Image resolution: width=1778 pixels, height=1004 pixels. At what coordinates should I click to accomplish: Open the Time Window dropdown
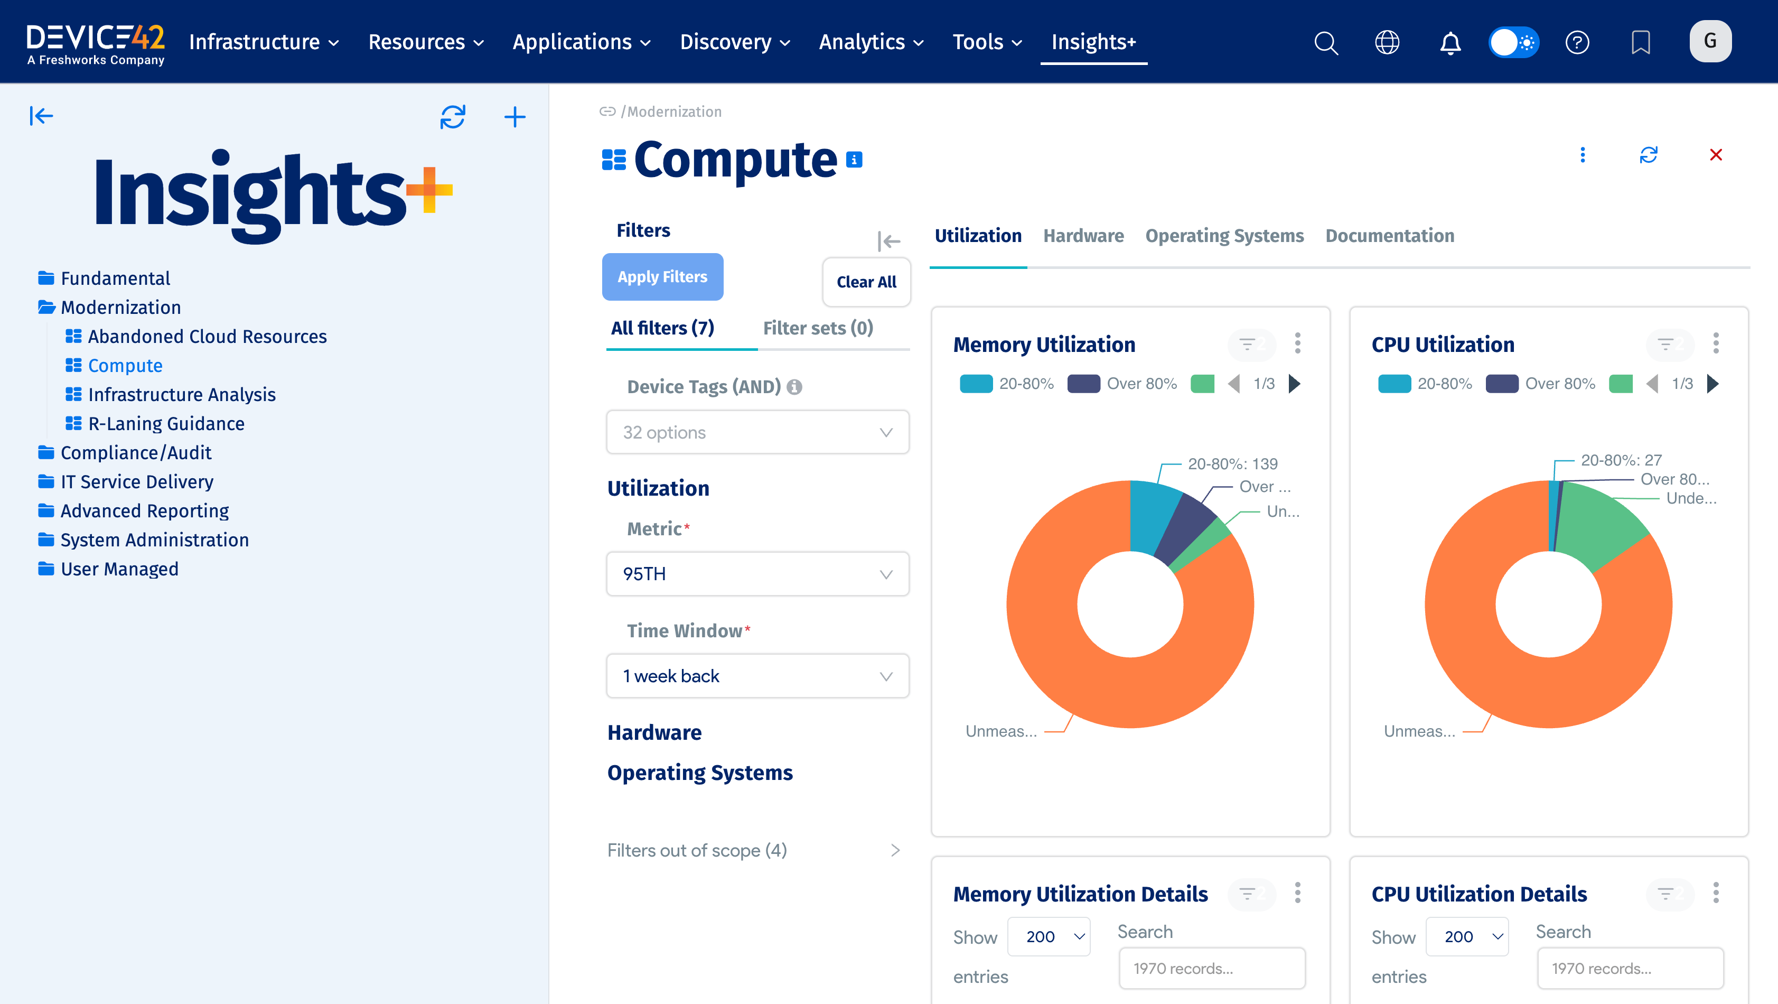click(757, 676)
